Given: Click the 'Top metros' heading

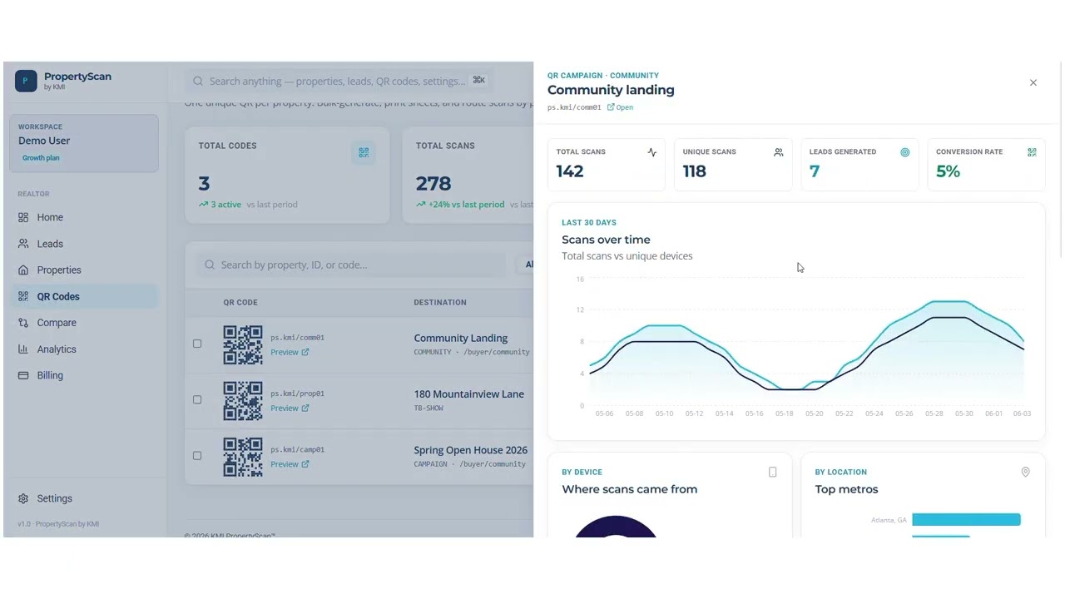Looking at the screenshot, I should point(846,489).
